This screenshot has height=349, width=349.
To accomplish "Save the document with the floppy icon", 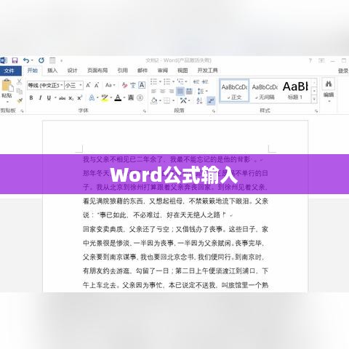I will coord(15,60).
